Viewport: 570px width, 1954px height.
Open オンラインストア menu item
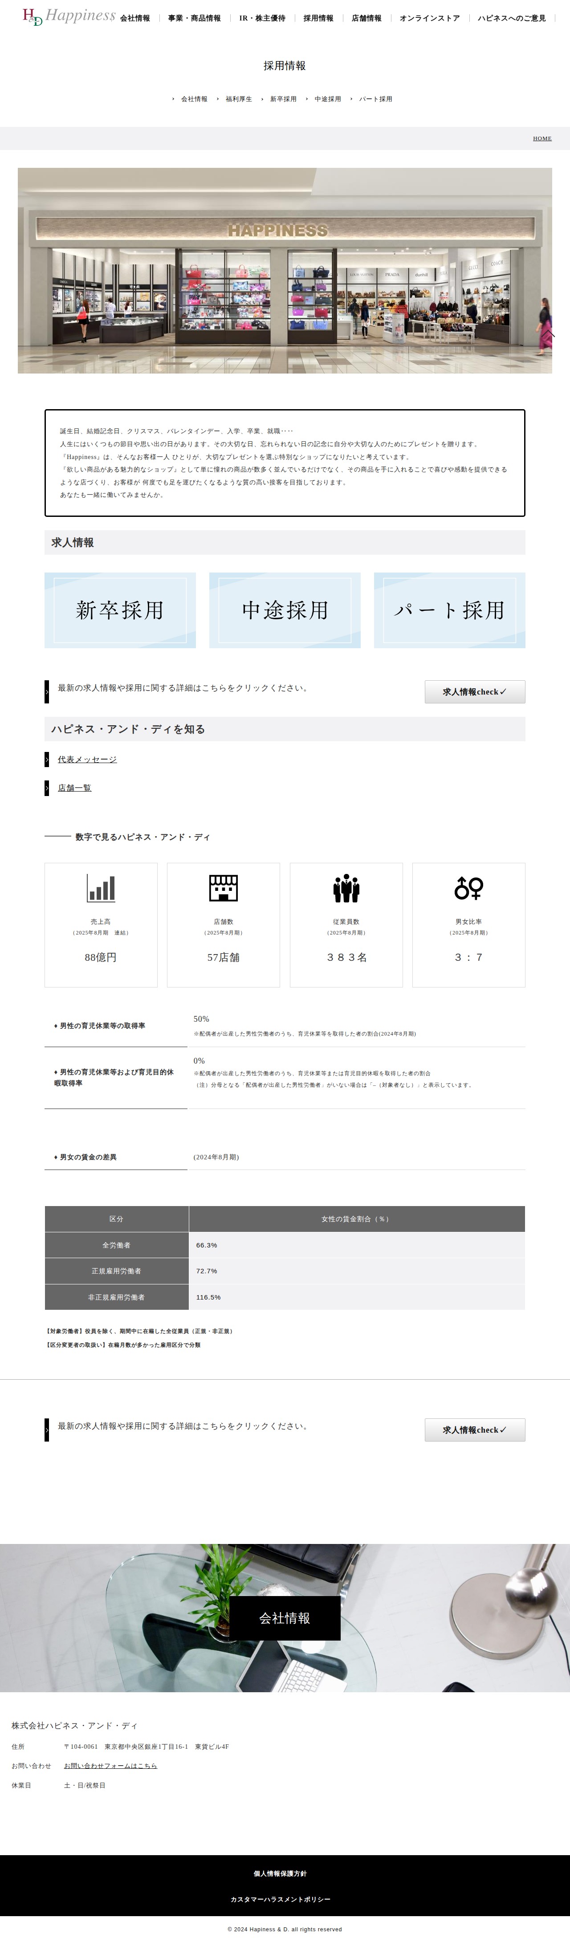pos(430,18)
